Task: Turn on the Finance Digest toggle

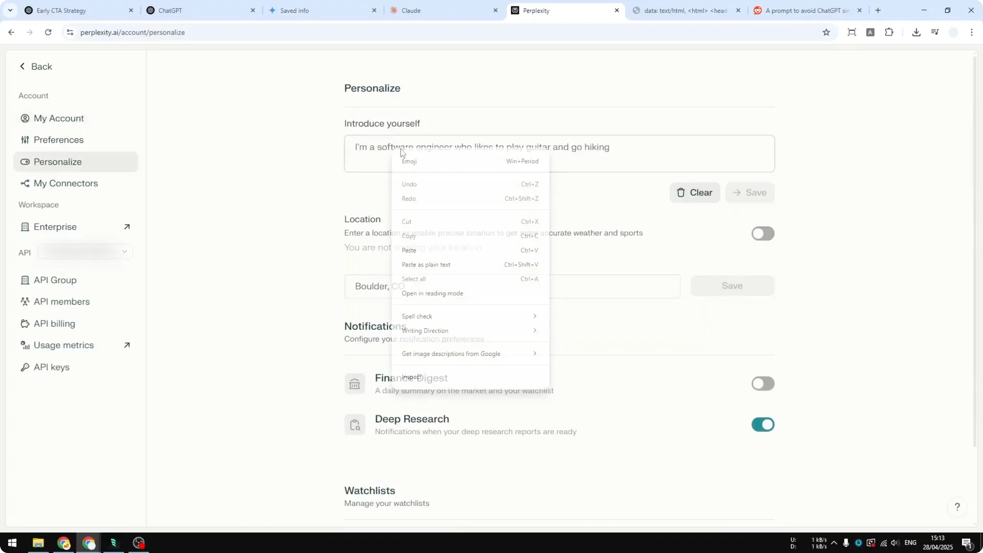Action: tap(762, 383)
